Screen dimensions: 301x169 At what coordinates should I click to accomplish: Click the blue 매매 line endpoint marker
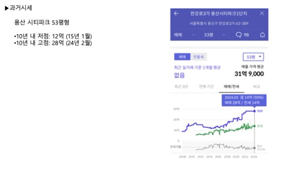tap(254, 111)
